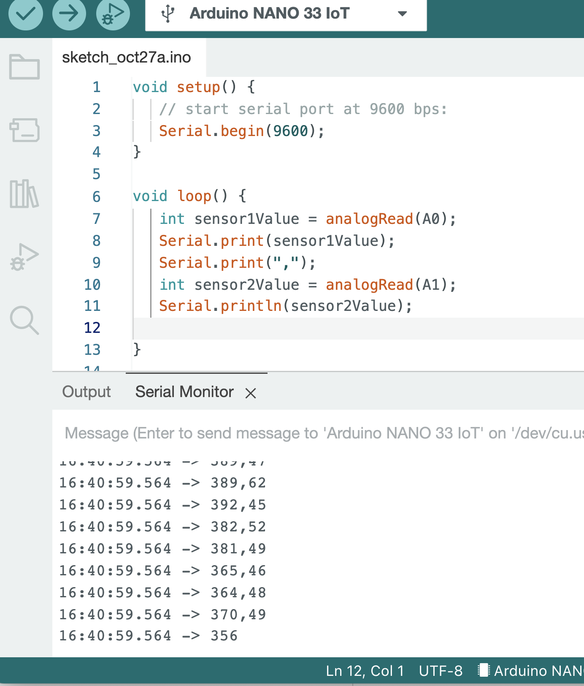The image size is (584, 686).
Task: Click line number 13 in the gutter
Action: [x=92, y=350]
